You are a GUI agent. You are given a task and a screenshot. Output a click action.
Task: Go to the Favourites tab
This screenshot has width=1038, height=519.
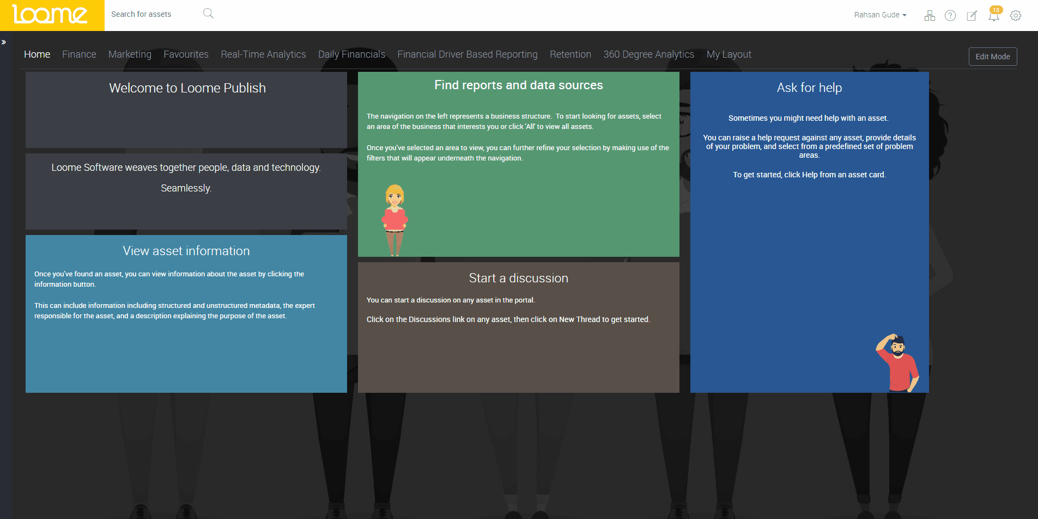186,54
